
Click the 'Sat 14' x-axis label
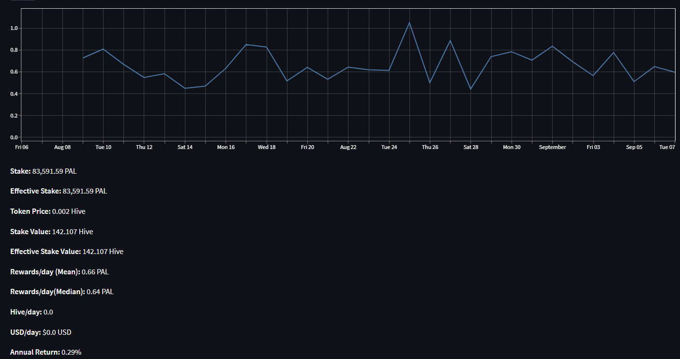185,147
